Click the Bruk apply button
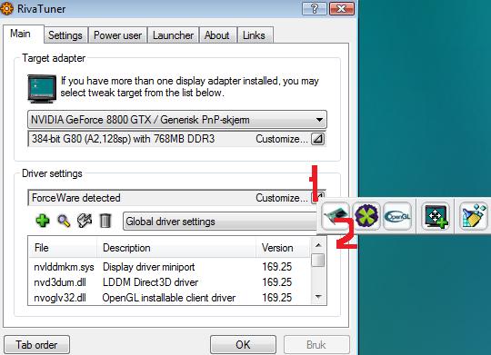Screen dimensions: 491x355 [316, 345]
